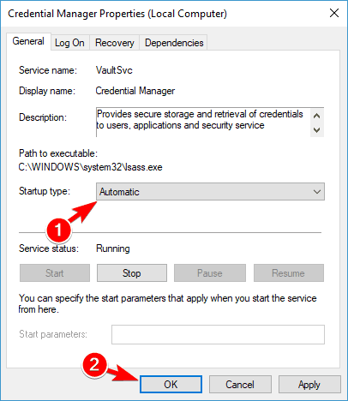348x401 pixels.
Task: Click the lsass.exe executable path text
Action: (x=91, y=167)
